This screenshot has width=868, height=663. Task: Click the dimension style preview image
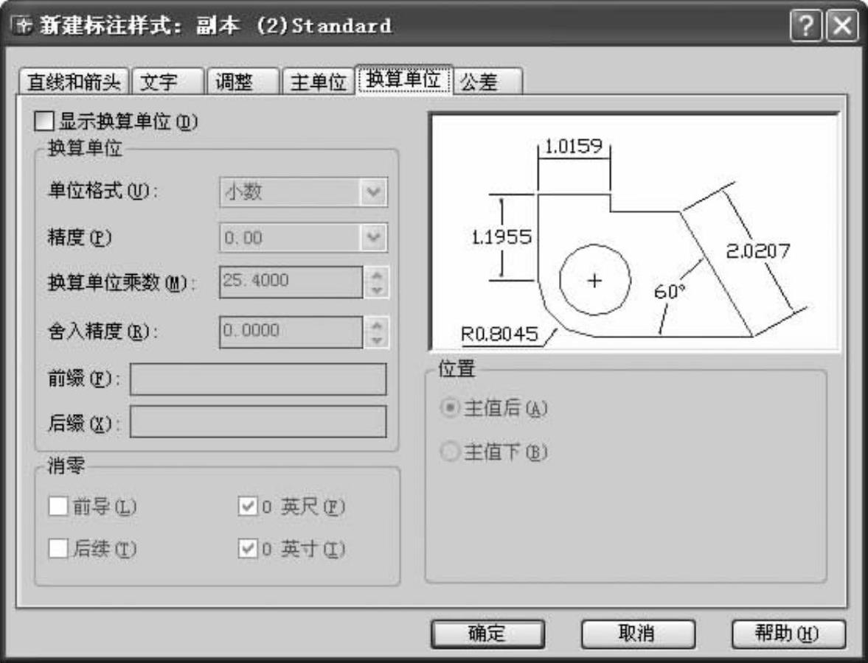tap(634, 232)
